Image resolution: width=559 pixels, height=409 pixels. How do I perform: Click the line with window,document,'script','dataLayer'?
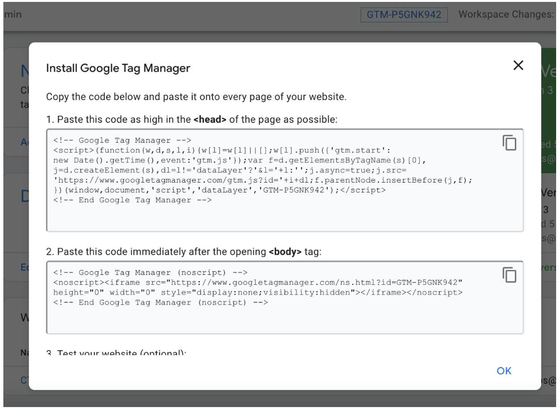click(x=220, y=190)
